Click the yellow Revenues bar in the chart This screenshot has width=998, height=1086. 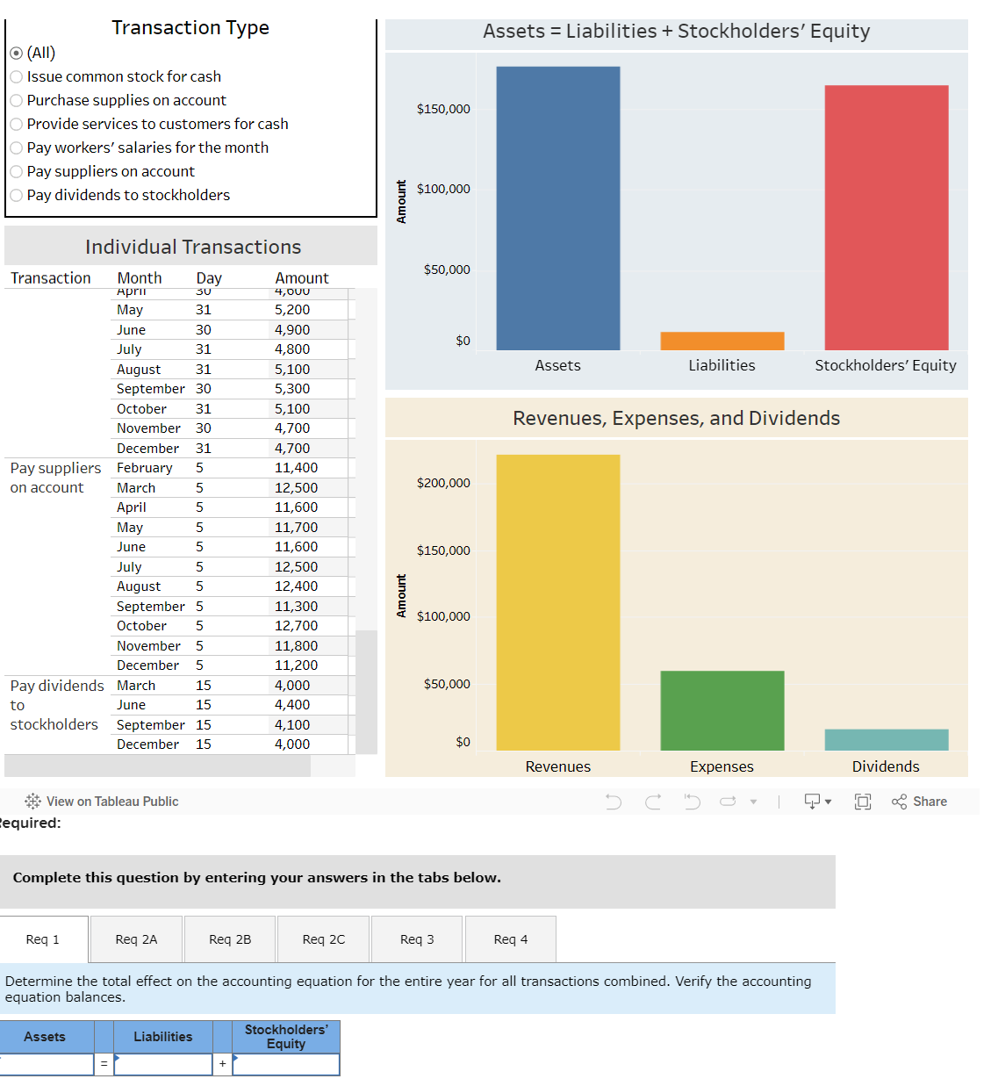point(558,601)
